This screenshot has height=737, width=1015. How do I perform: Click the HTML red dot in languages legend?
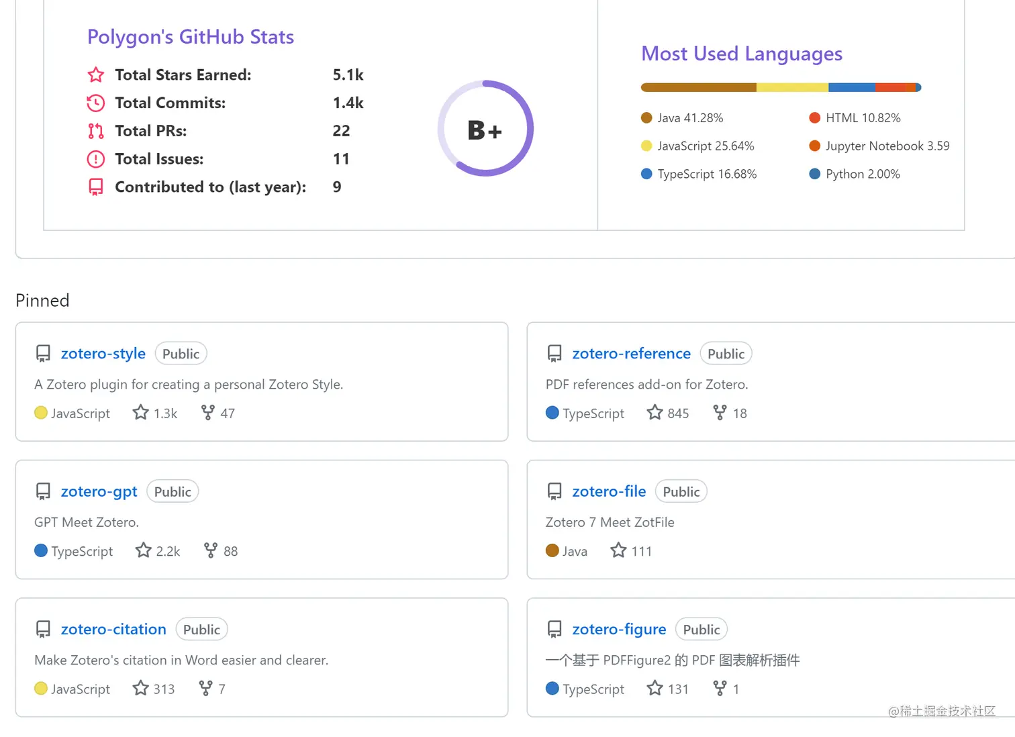(815, 118)
